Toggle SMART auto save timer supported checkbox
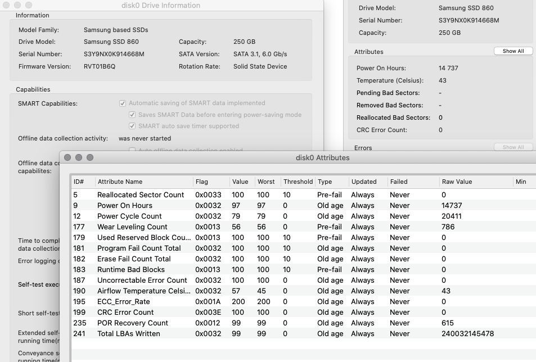The height and width of the screenshot is (362, 536). [132, 126]
